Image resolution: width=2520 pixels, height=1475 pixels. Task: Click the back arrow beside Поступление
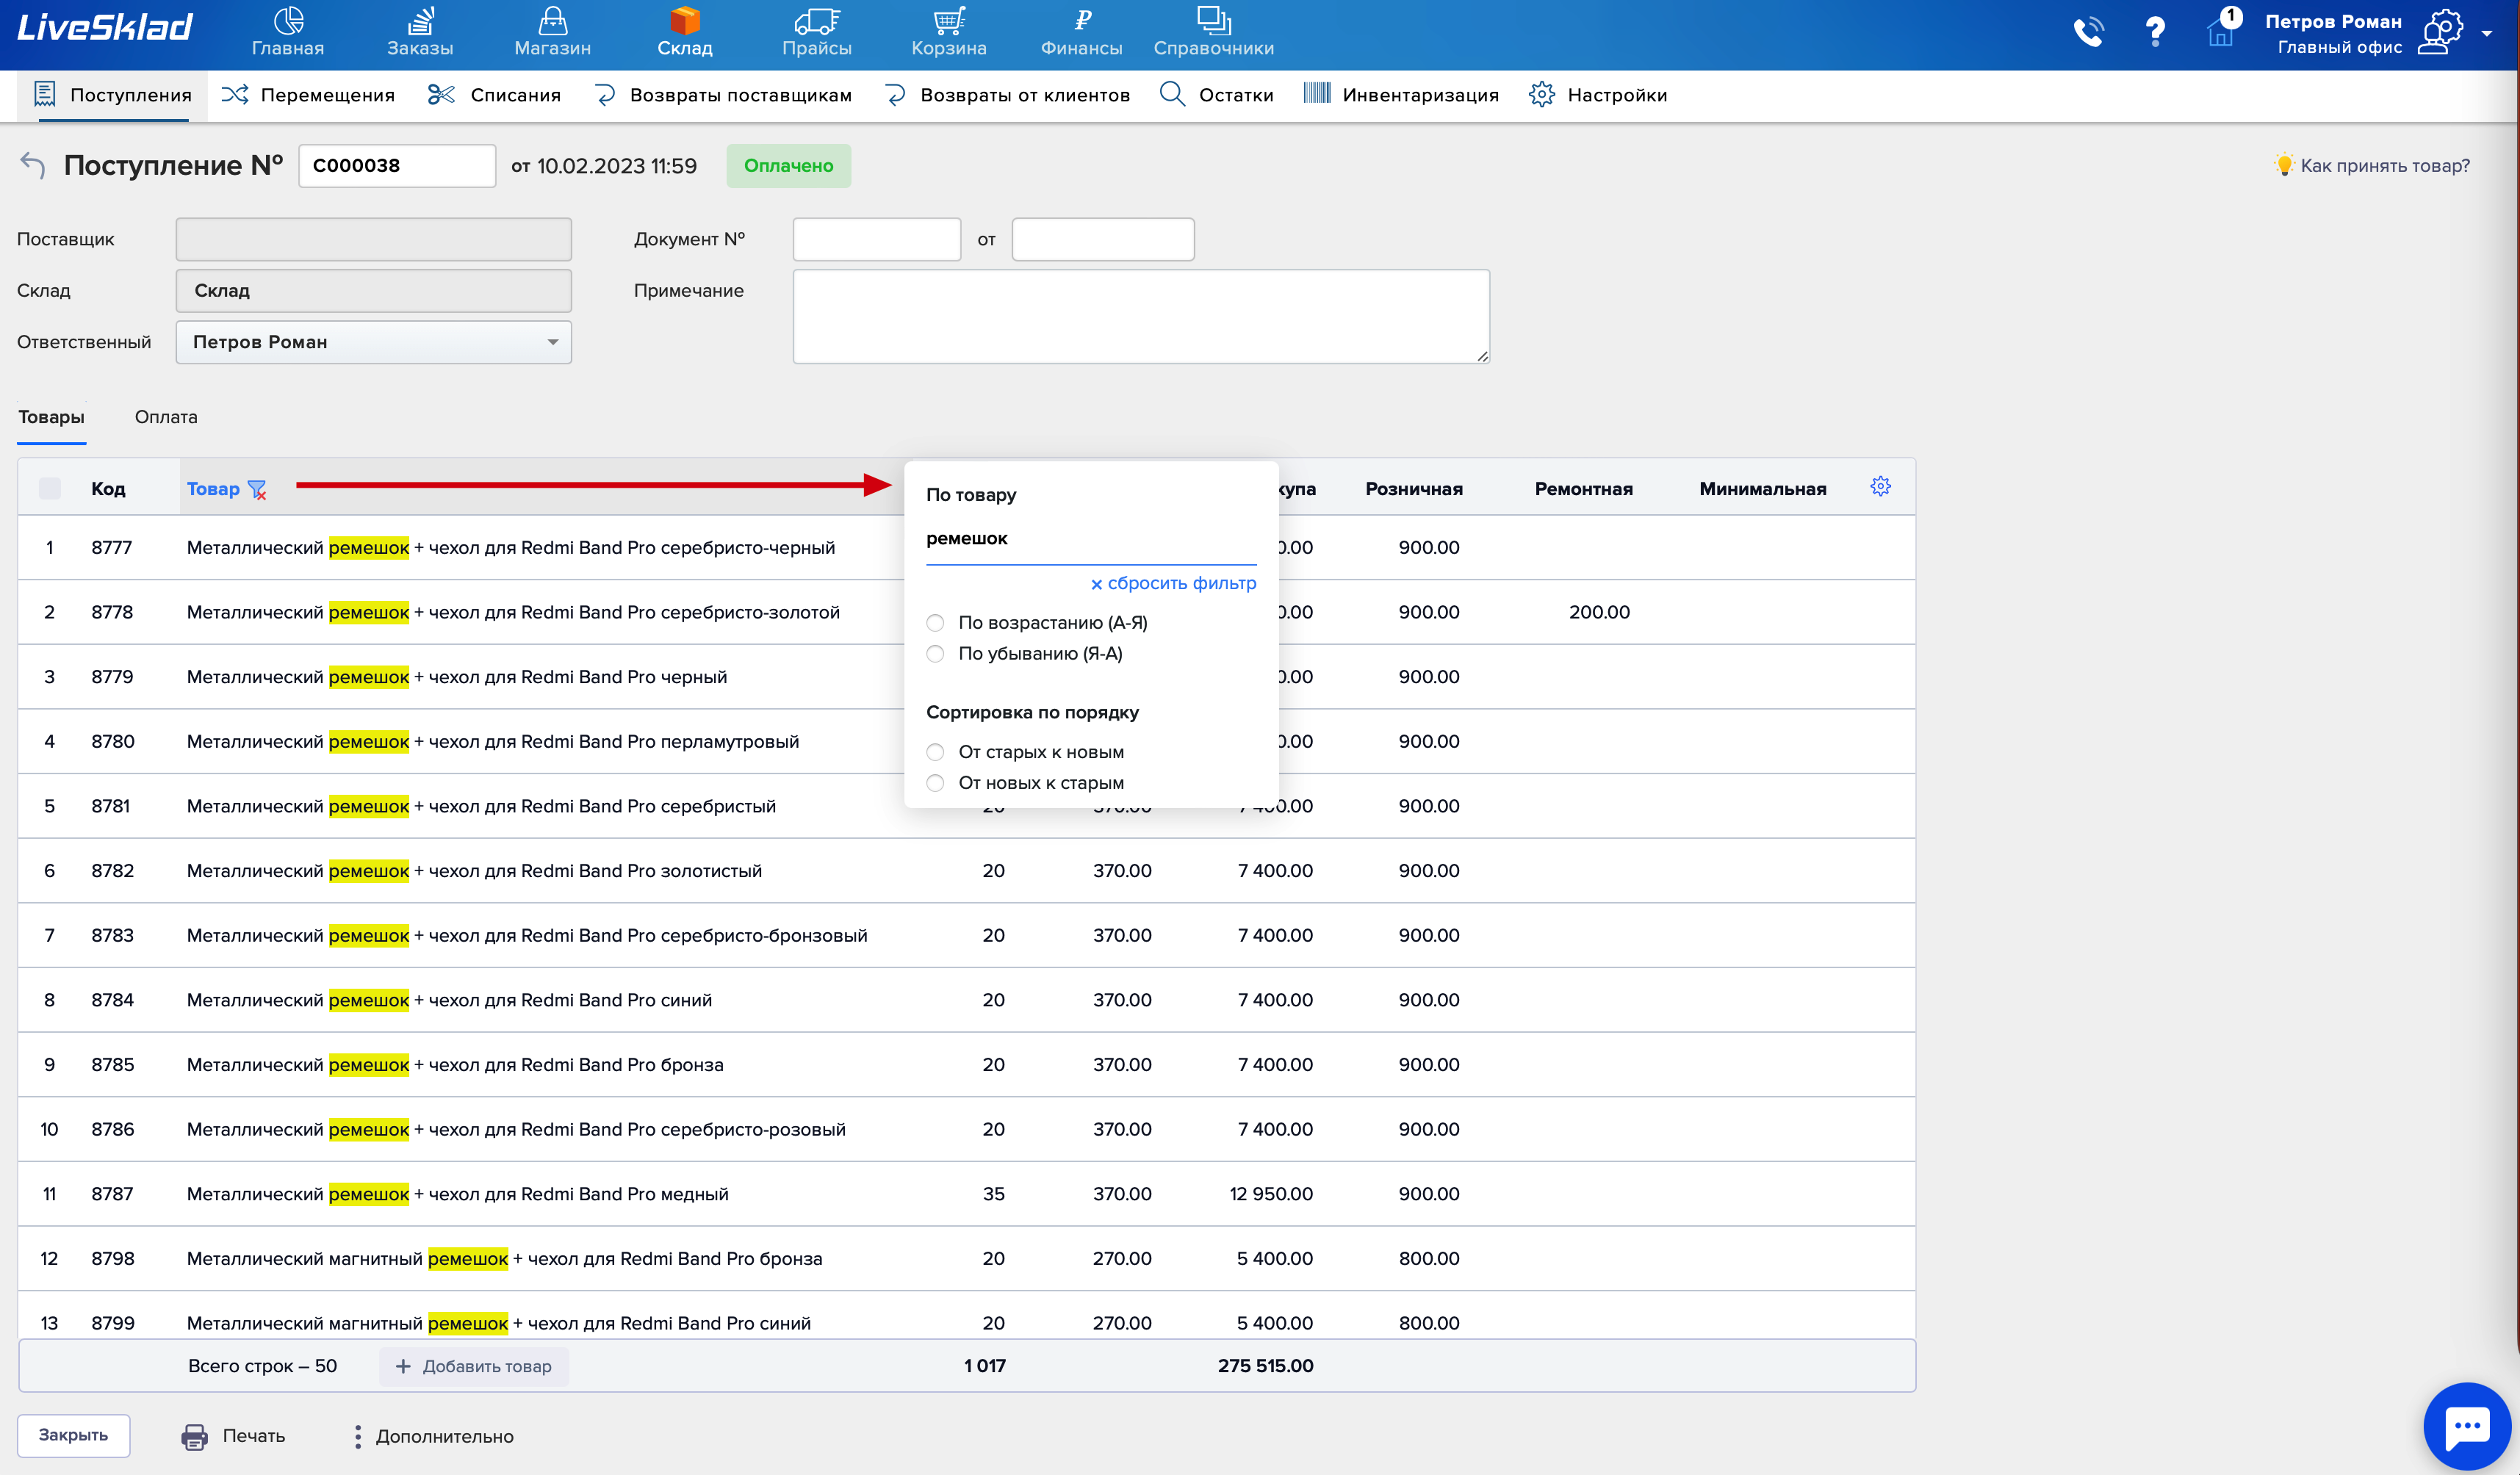[33, 165]
